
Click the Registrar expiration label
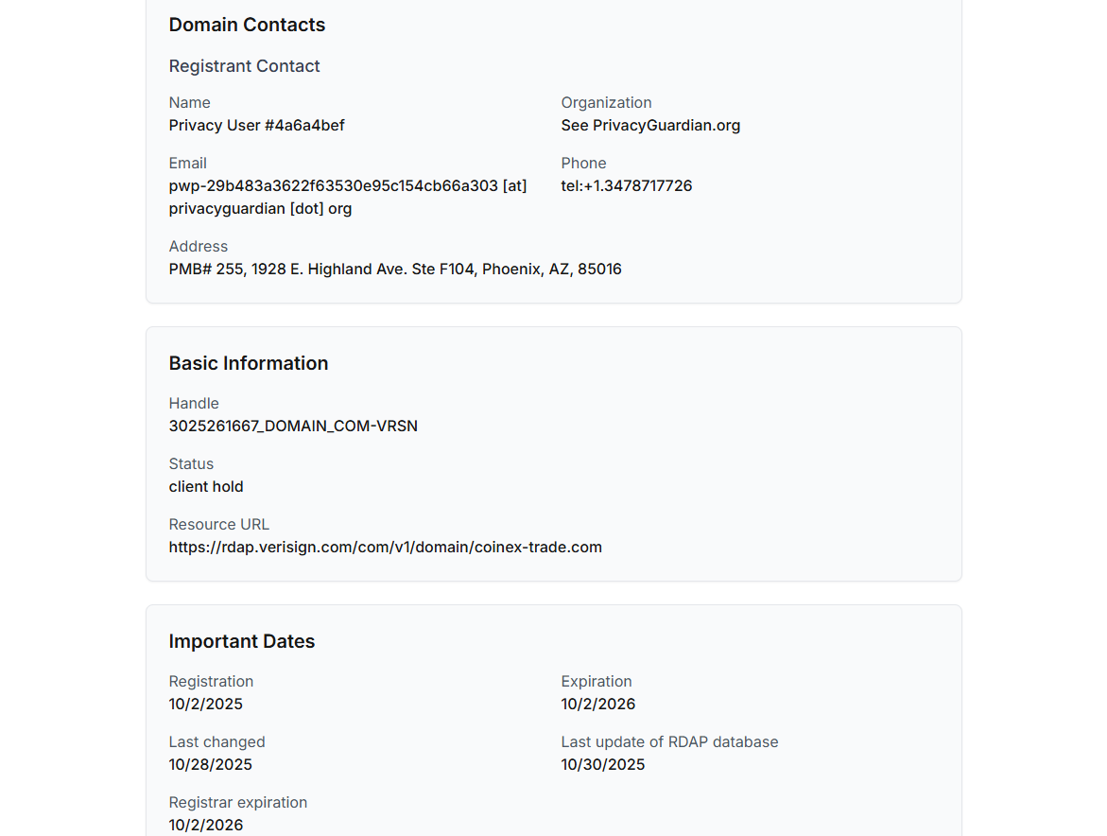click(x=238, y=803)
